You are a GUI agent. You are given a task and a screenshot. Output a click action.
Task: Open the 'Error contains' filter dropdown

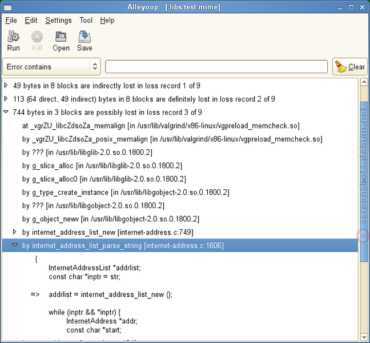(x=51, y=67)
